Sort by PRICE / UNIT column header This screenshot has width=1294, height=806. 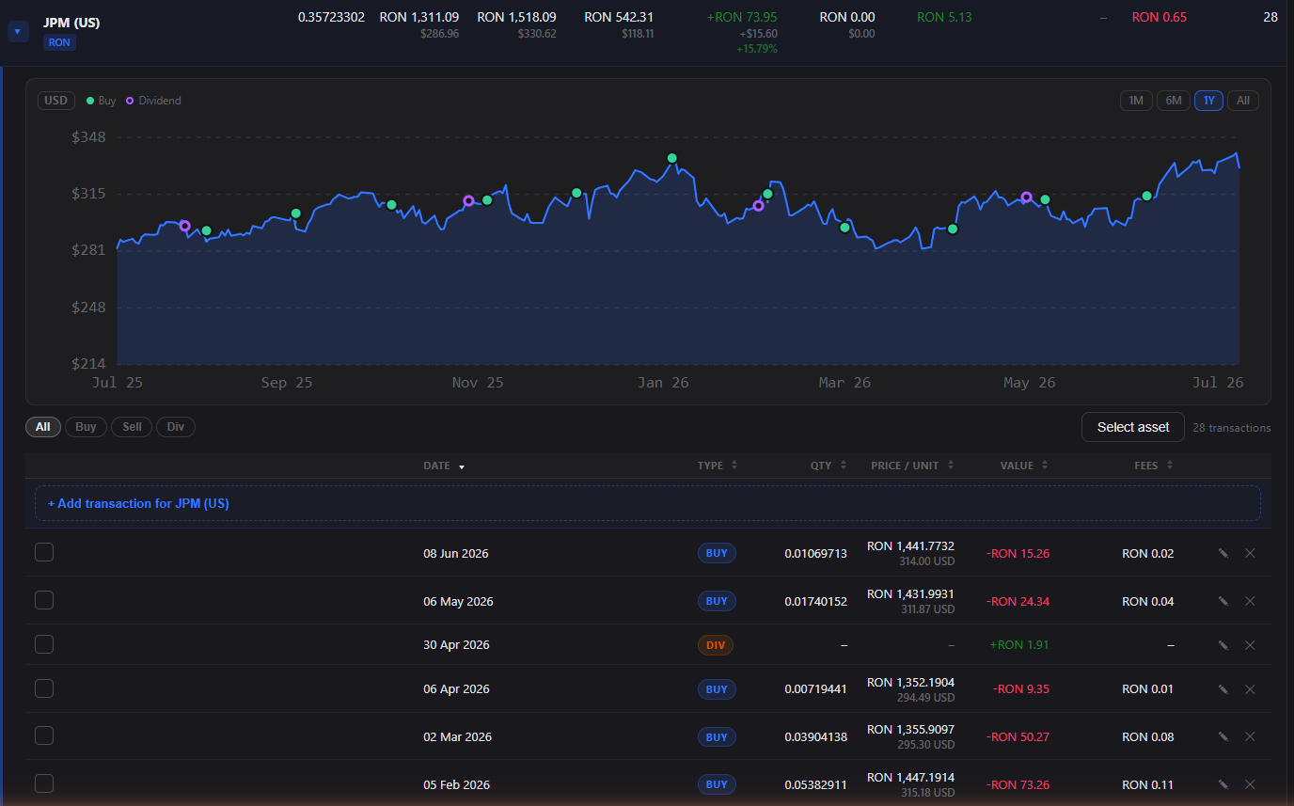point(912,466)
